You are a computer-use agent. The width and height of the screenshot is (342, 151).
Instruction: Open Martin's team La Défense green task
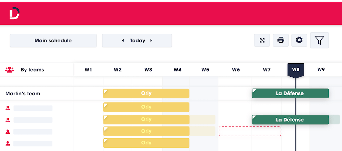(x=290, y=93)
